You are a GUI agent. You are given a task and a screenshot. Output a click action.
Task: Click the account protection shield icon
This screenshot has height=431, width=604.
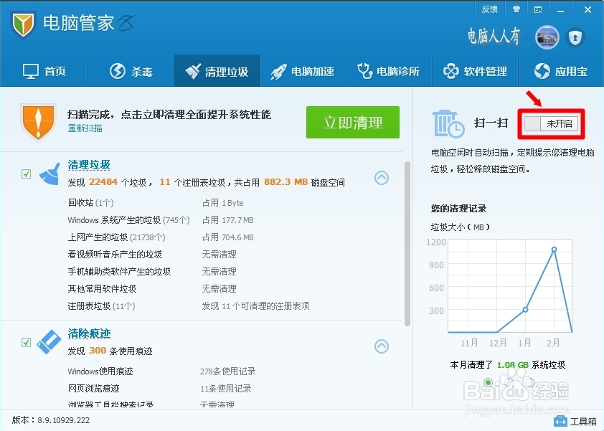(x=575, y=37)
